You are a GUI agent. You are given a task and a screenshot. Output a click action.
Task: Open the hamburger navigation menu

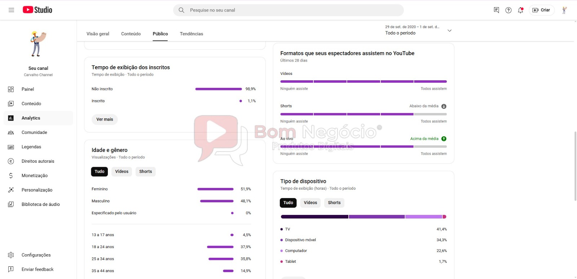11,10
